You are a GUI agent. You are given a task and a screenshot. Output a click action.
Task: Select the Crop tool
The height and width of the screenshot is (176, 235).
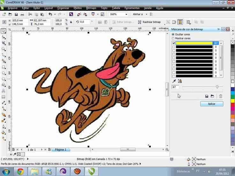coord(4,43)
